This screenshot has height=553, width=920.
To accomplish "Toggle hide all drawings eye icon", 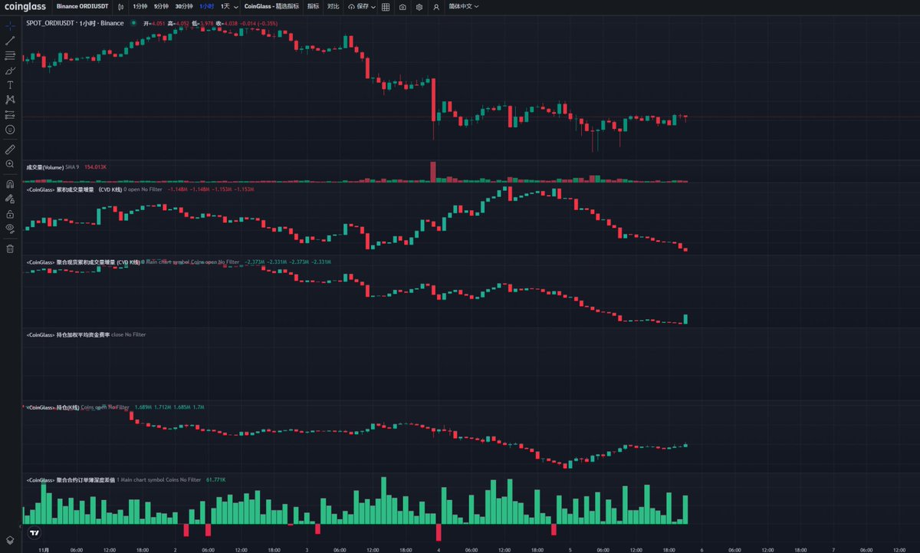I will (10, 228).
